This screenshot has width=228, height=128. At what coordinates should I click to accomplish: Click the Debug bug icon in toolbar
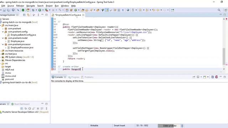(33, 10)
